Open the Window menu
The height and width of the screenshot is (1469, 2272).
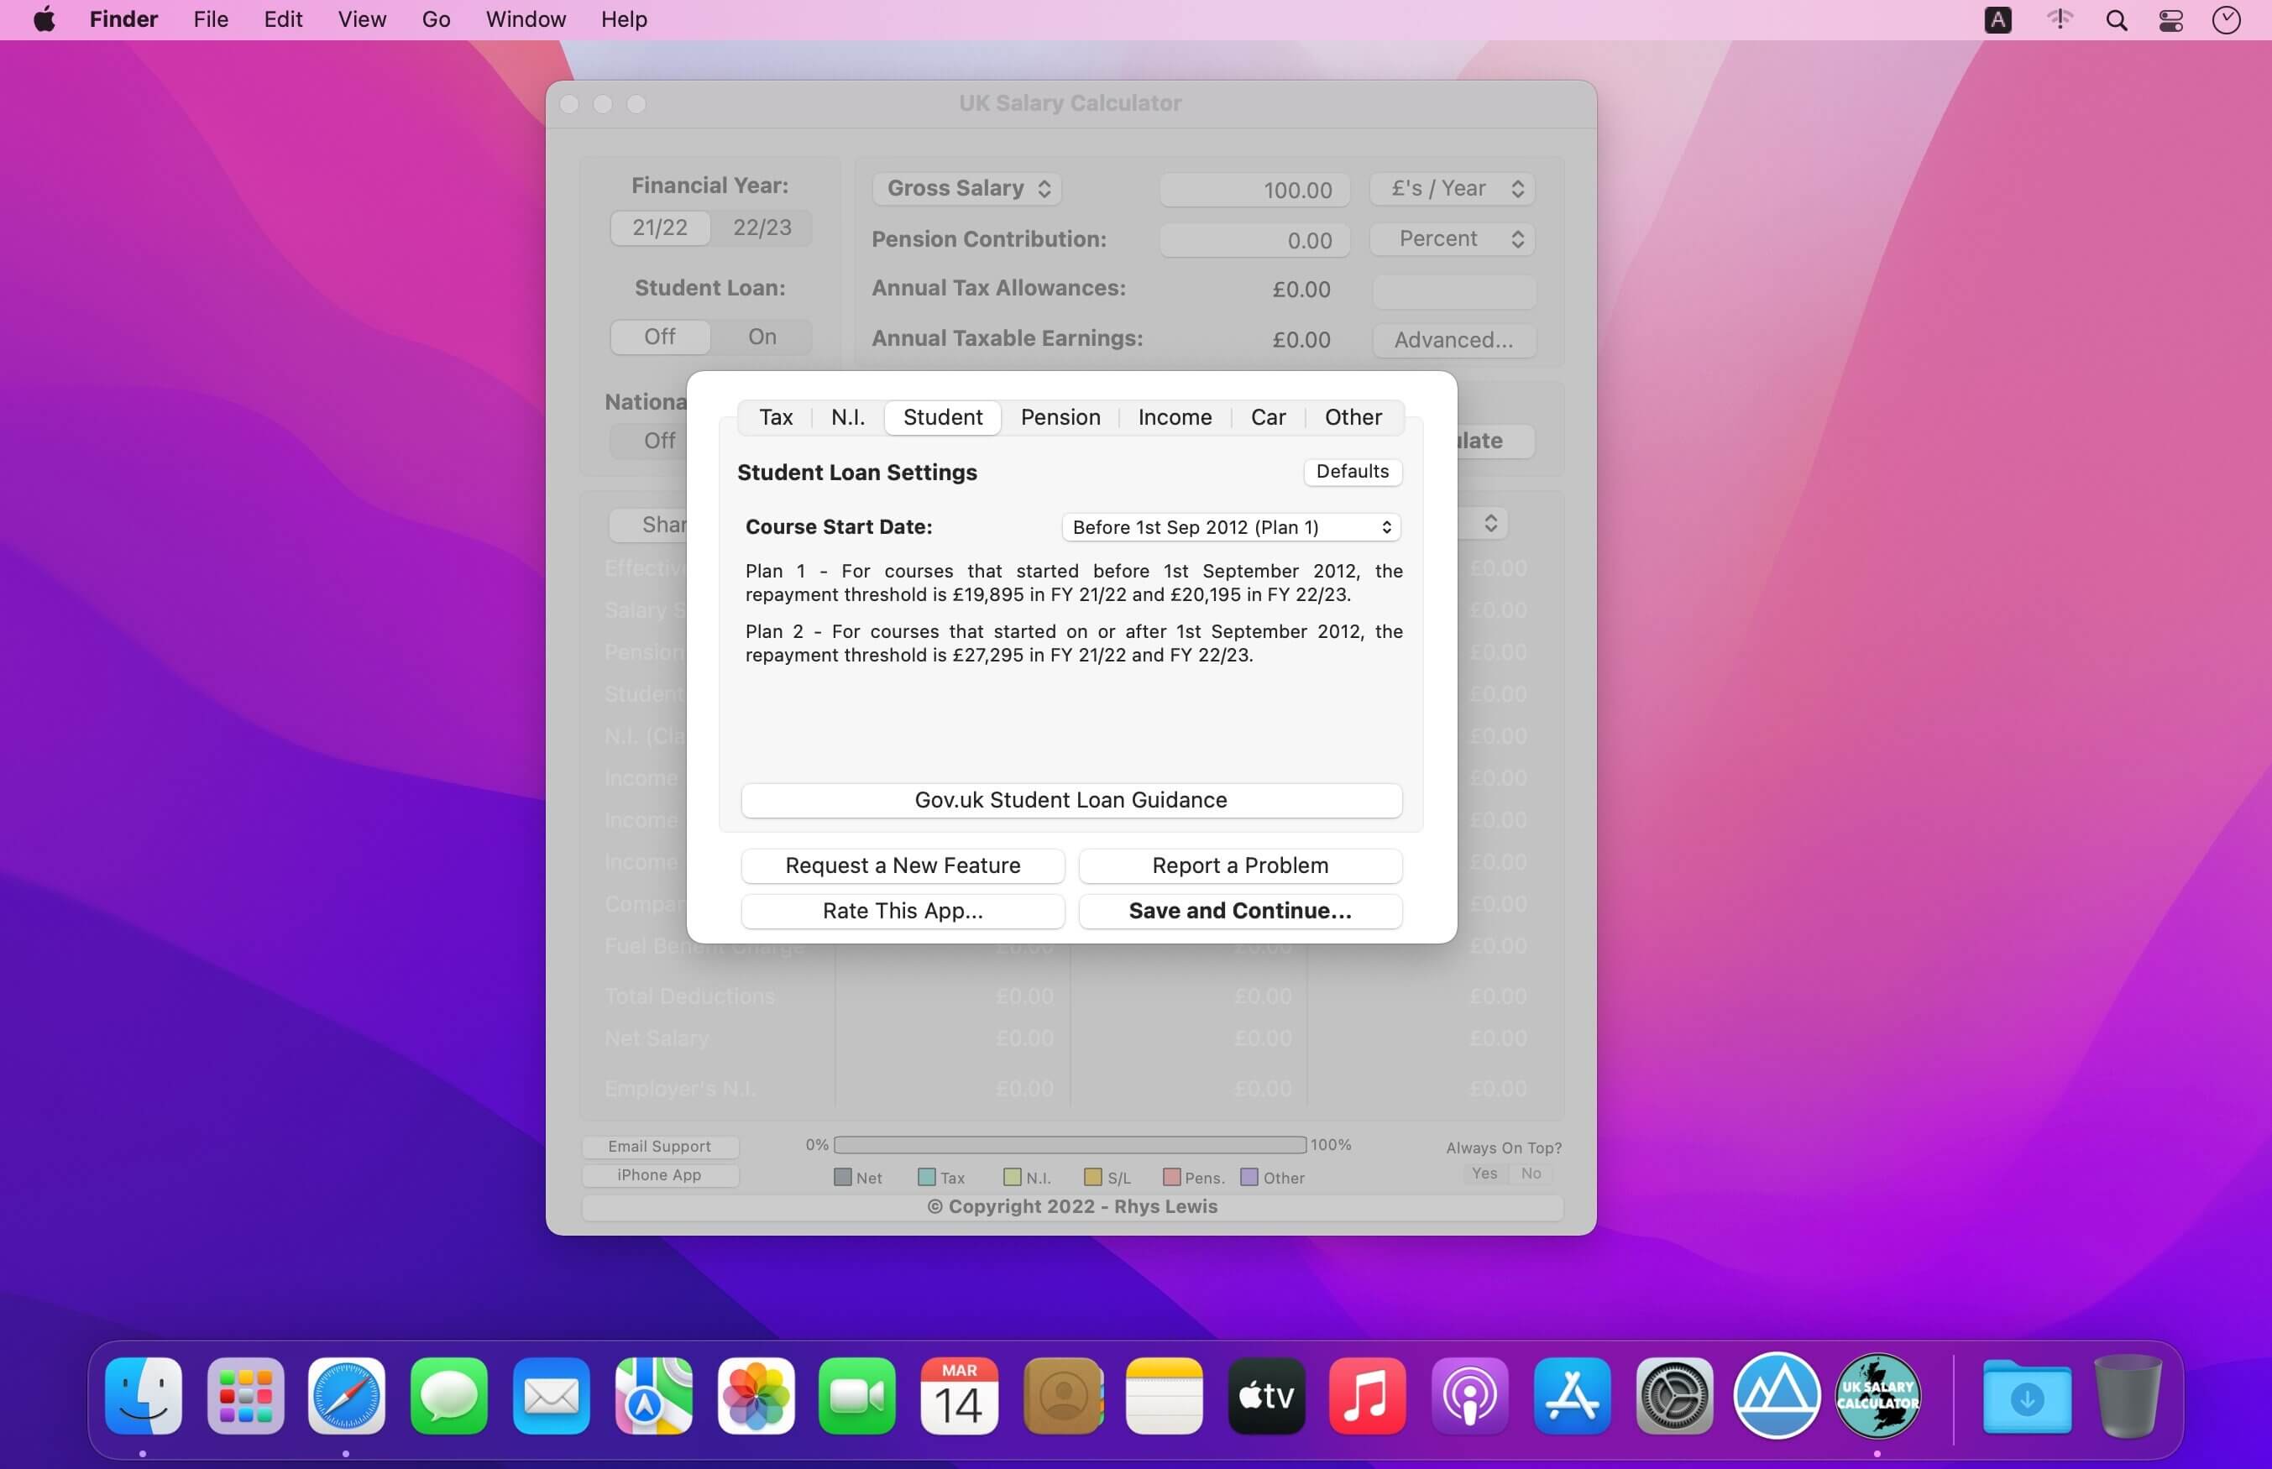click(x=526, y=19)
